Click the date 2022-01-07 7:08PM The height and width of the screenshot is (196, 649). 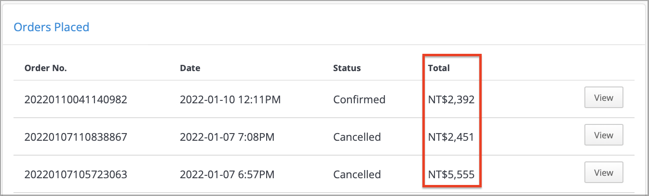pos(227,137)
